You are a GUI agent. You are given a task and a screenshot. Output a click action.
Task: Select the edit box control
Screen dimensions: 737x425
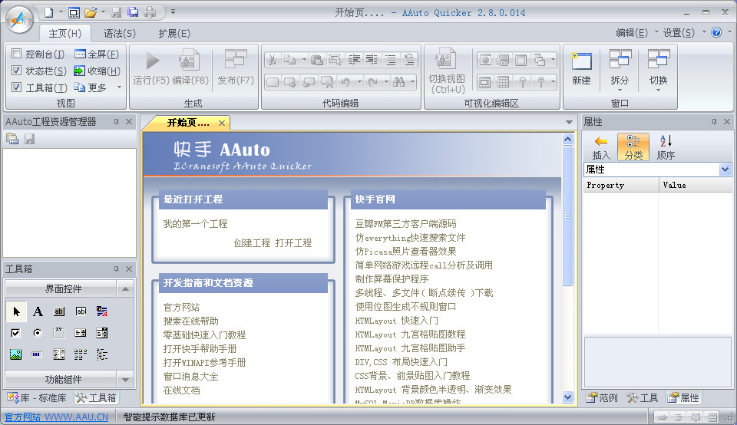click(81, 311)
